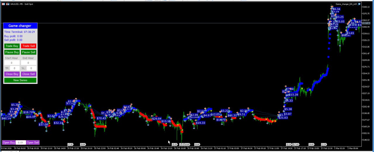Viewport: 374px width, 152px height.
Task: Click the 26 Feb 16:00 time label
Action: point(180,148)
